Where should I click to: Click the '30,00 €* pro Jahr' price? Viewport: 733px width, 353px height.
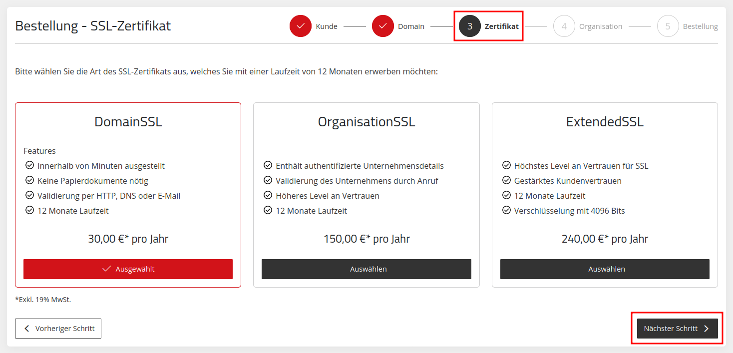click(x=128, y=239)
